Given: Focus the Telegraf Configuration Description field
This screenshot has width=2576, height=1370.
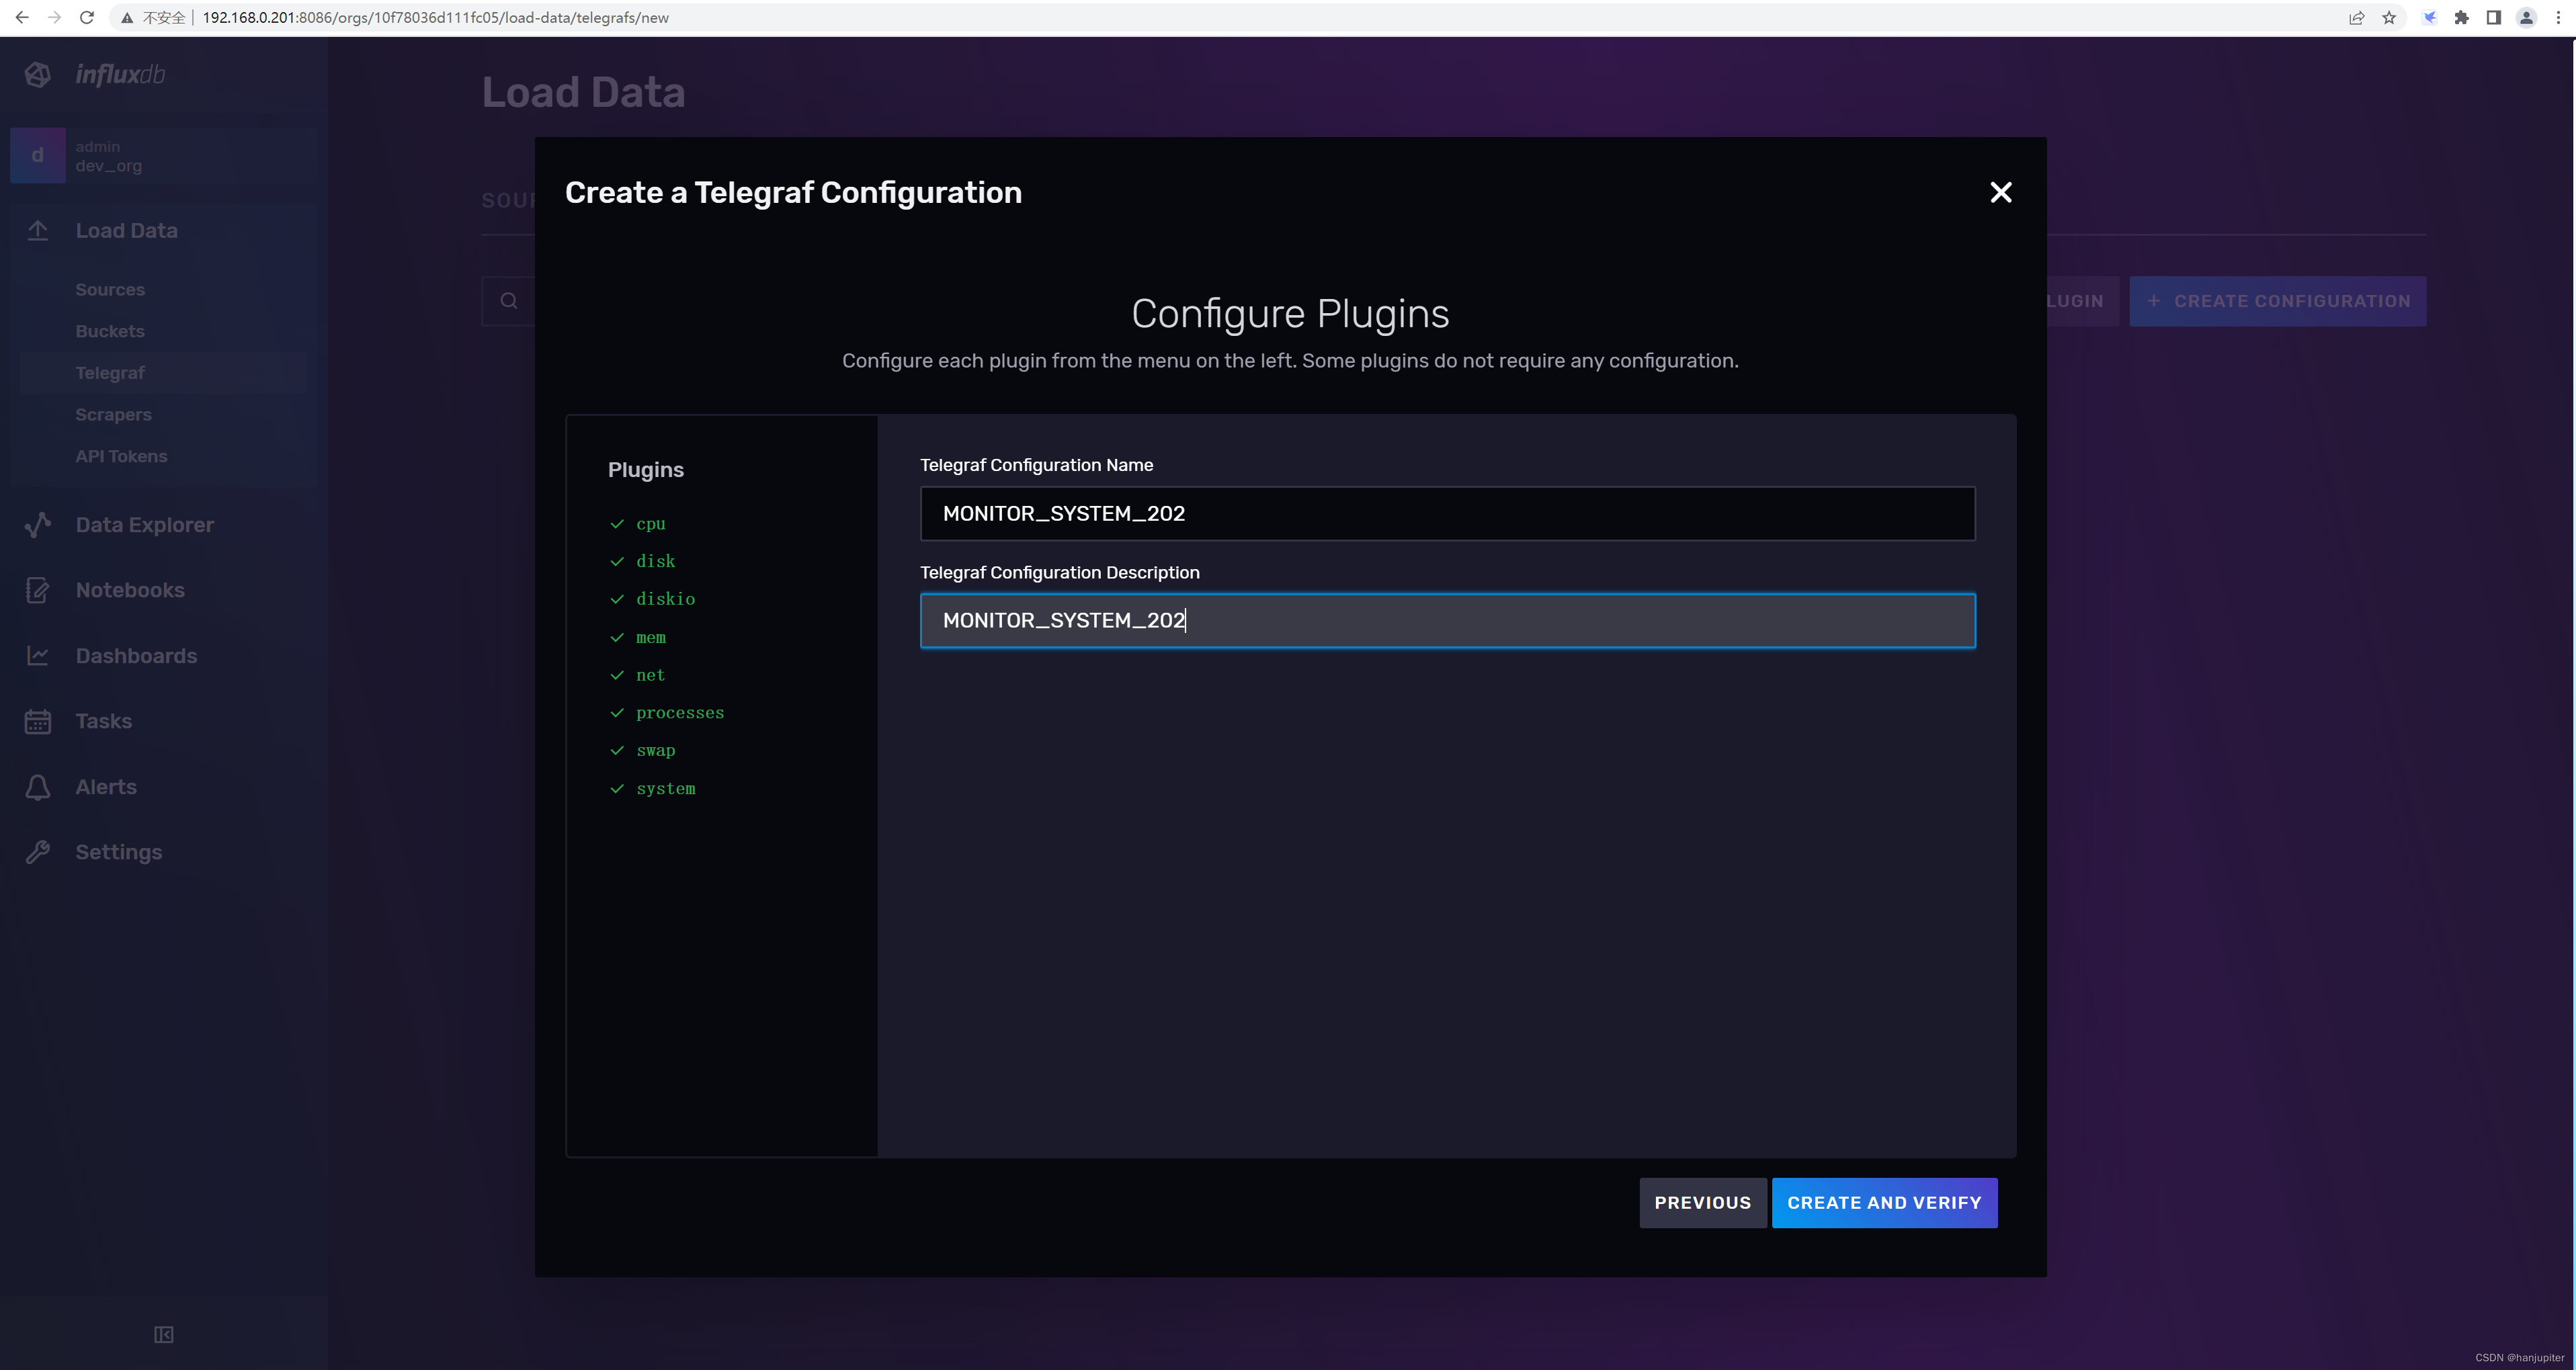Looking at the screenshot, I should click(1447, 621).
